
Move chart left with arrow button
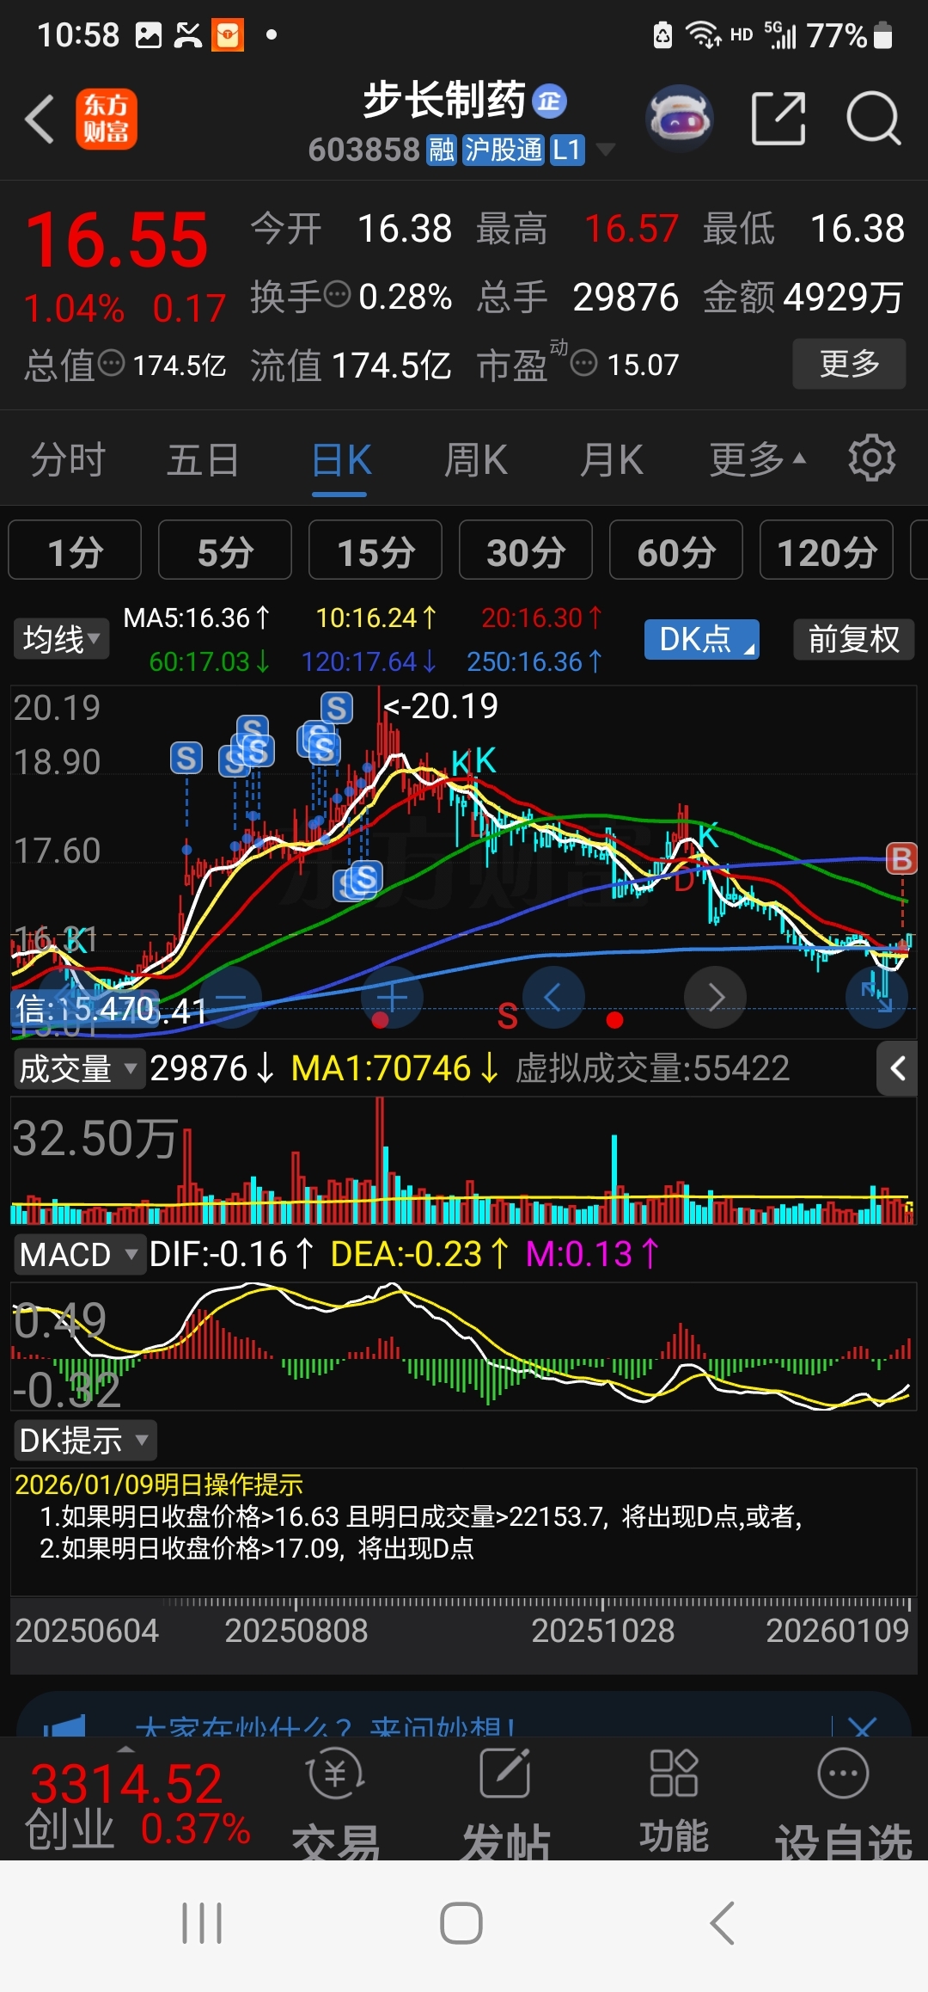coord(553,998)
